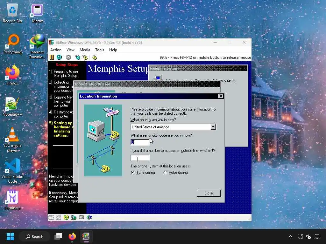The height and width of the screenshot is (244, 326).
Task: Click the Close button in Location Information
Action: coord(208,193)
